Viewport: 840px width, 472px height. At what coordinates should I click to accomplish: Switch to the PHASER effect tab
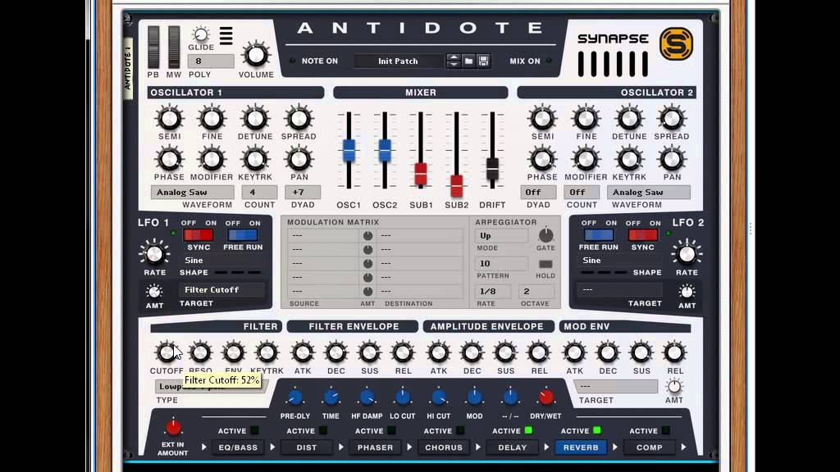pos(375,447)
